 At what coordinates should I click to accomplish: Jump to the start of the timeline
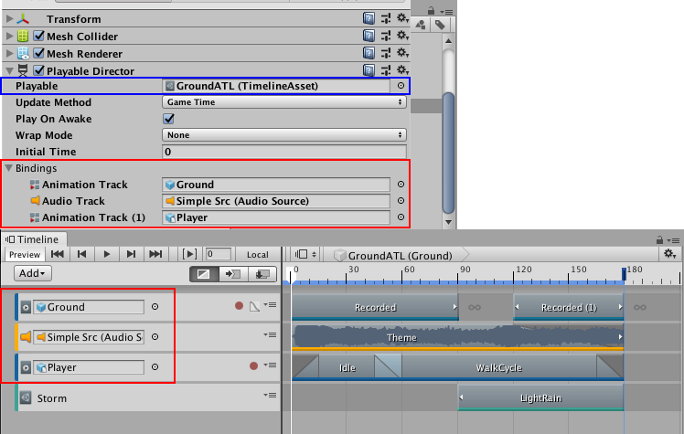tap(58, 254)
